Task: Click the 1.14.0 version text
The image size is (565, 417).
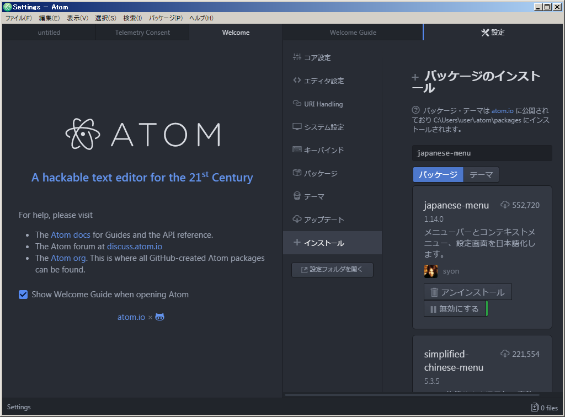Action: [x=434, y=219]
